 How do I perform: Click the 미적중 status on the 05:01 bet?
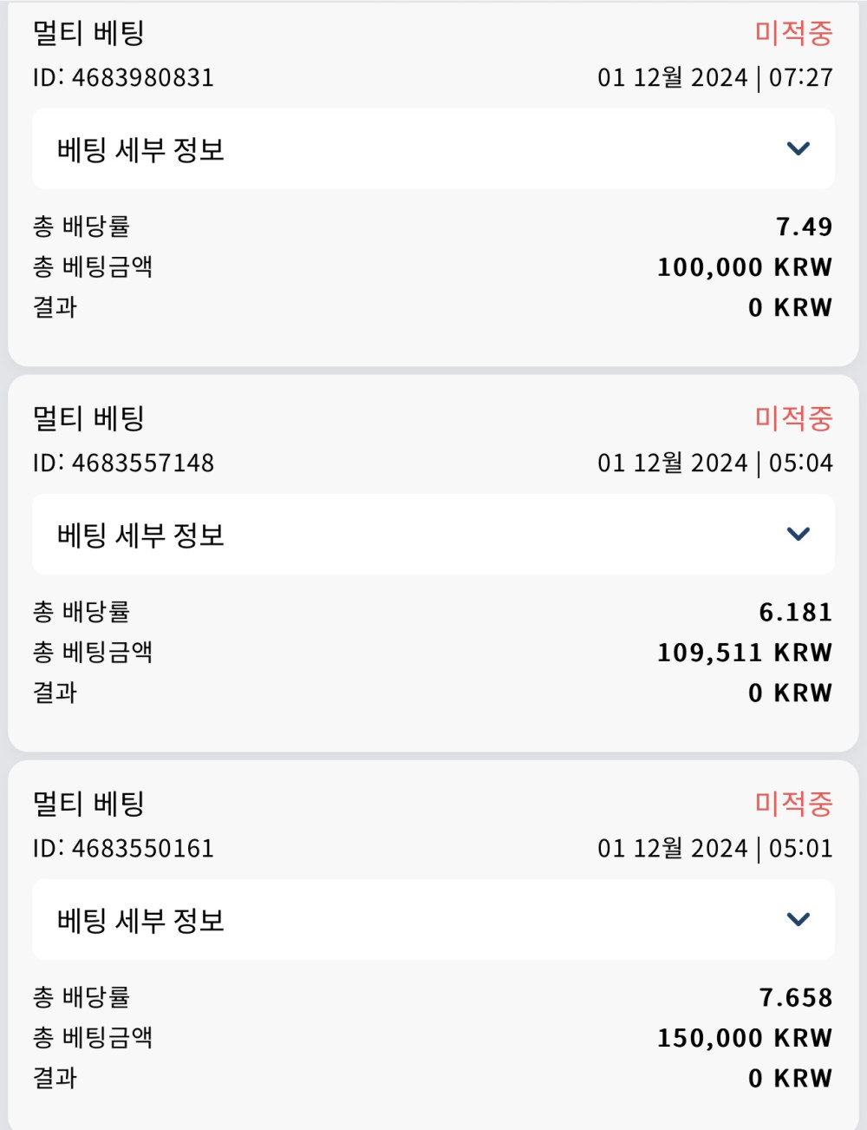[793, 804]
